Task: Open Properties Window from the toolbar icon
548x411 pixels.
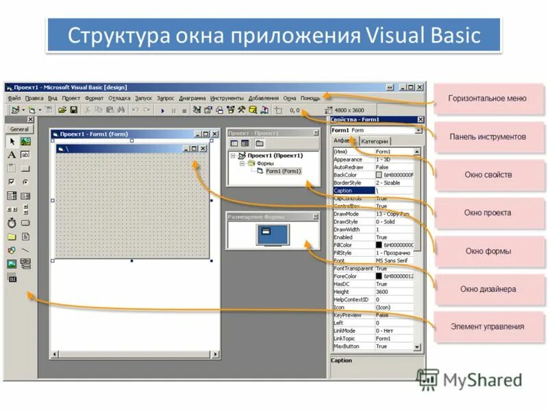Action: (x=208, y=110)
